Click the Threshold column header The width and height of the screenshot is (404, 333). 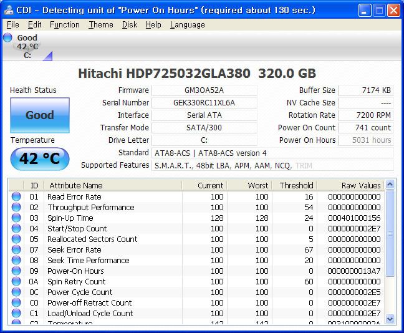[x=294, y=185]
